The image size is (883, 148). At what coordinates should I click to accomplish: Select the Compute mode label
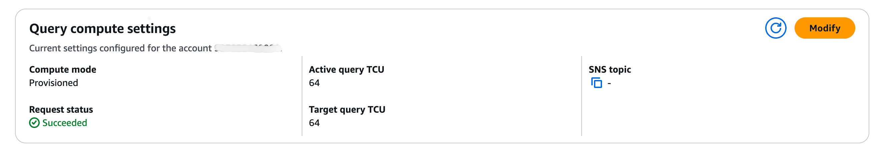(x=63, y=70)
